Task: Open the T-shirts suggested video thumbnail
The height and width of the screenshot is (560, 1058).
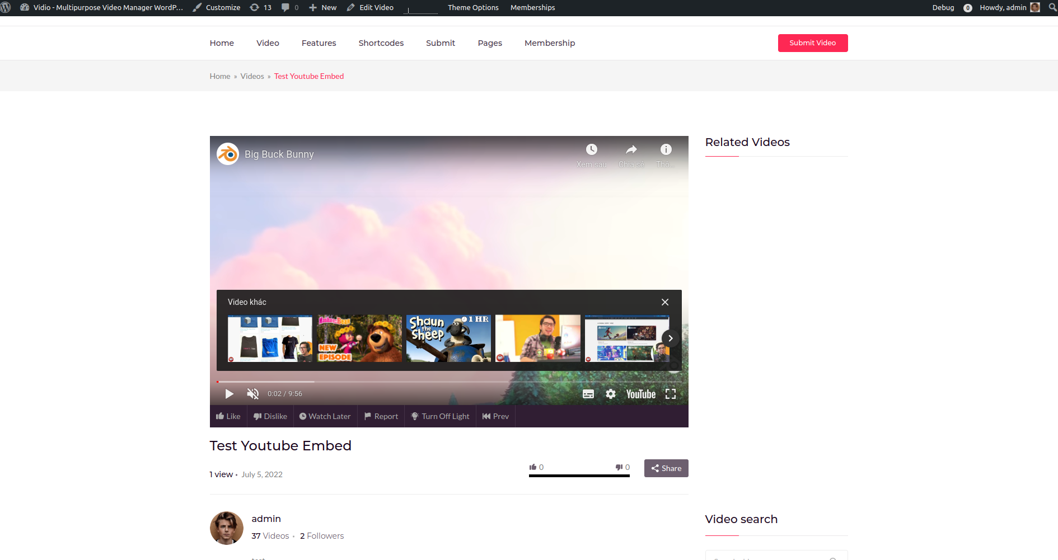Action: (x=270, y=338)
